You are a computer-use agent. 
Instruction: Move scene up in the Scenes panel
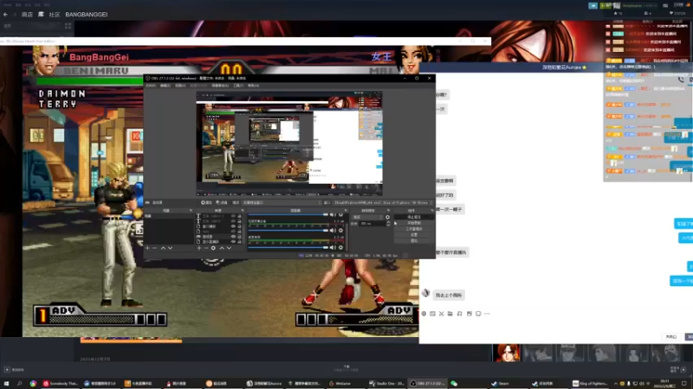click(x=163, y=248)
